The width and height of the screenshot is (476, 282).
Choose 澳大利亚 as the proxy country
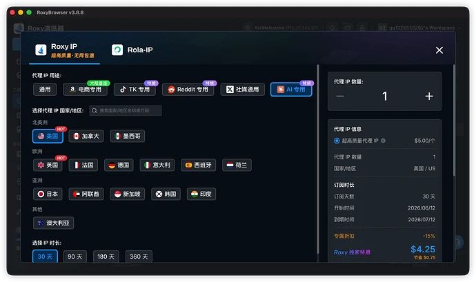point(53,223)
